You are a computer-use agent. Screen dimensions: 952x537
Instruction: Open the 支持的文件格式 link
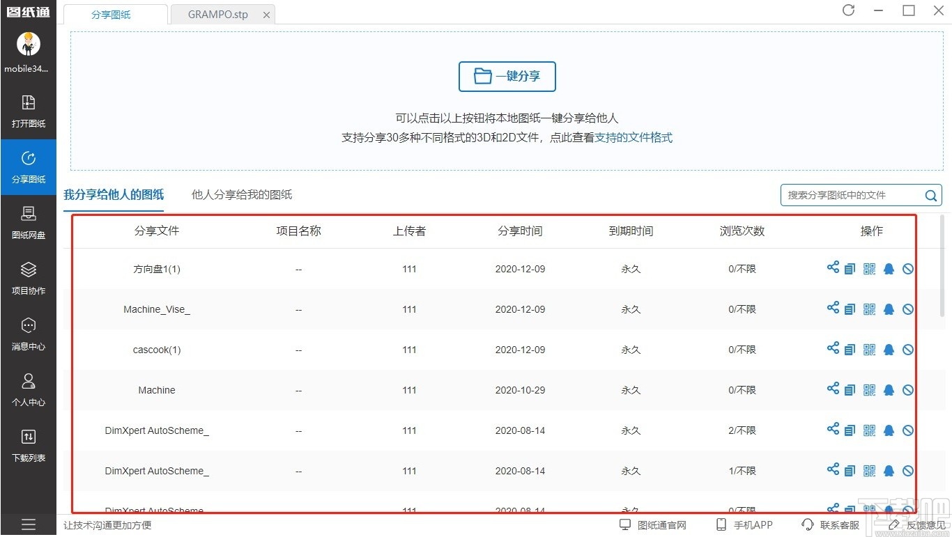(634, 138)
